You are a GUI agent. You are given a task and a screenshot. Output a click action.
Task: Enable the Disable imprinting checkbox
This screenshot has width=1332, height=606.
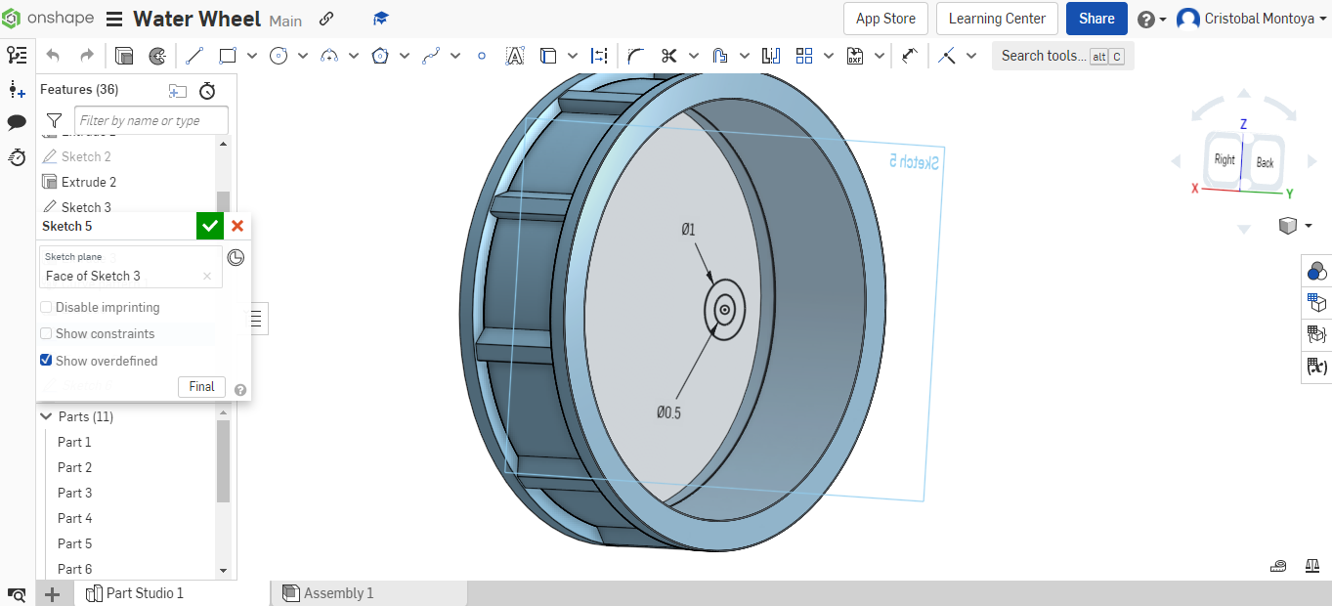(46, 307)
